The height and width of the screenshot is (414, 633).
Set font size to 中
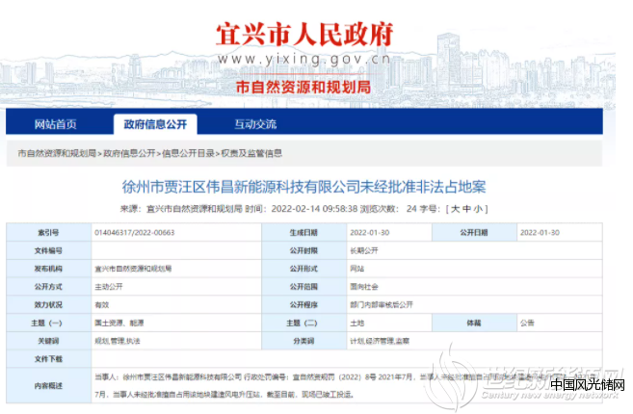pyautogui.click(x=466, y=209)
